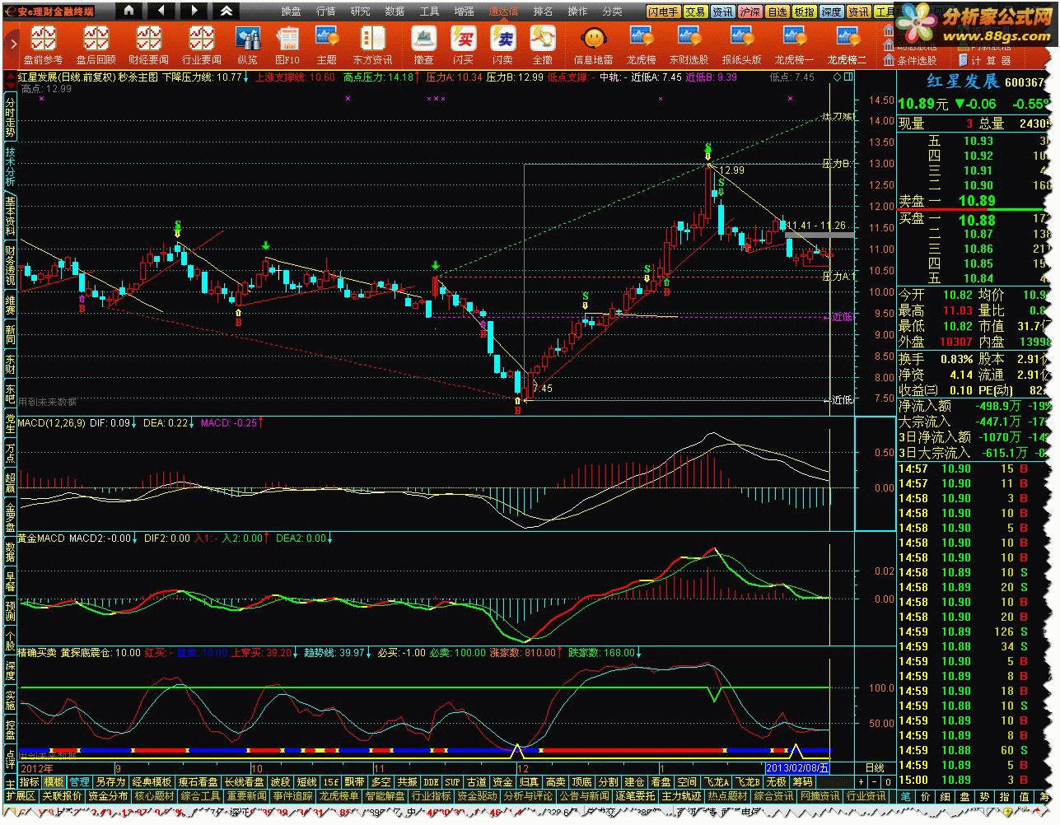Screen dimensions: 1060x825
Task: Open 龙虎榜单 bottom tab
Action: [338, 796]
